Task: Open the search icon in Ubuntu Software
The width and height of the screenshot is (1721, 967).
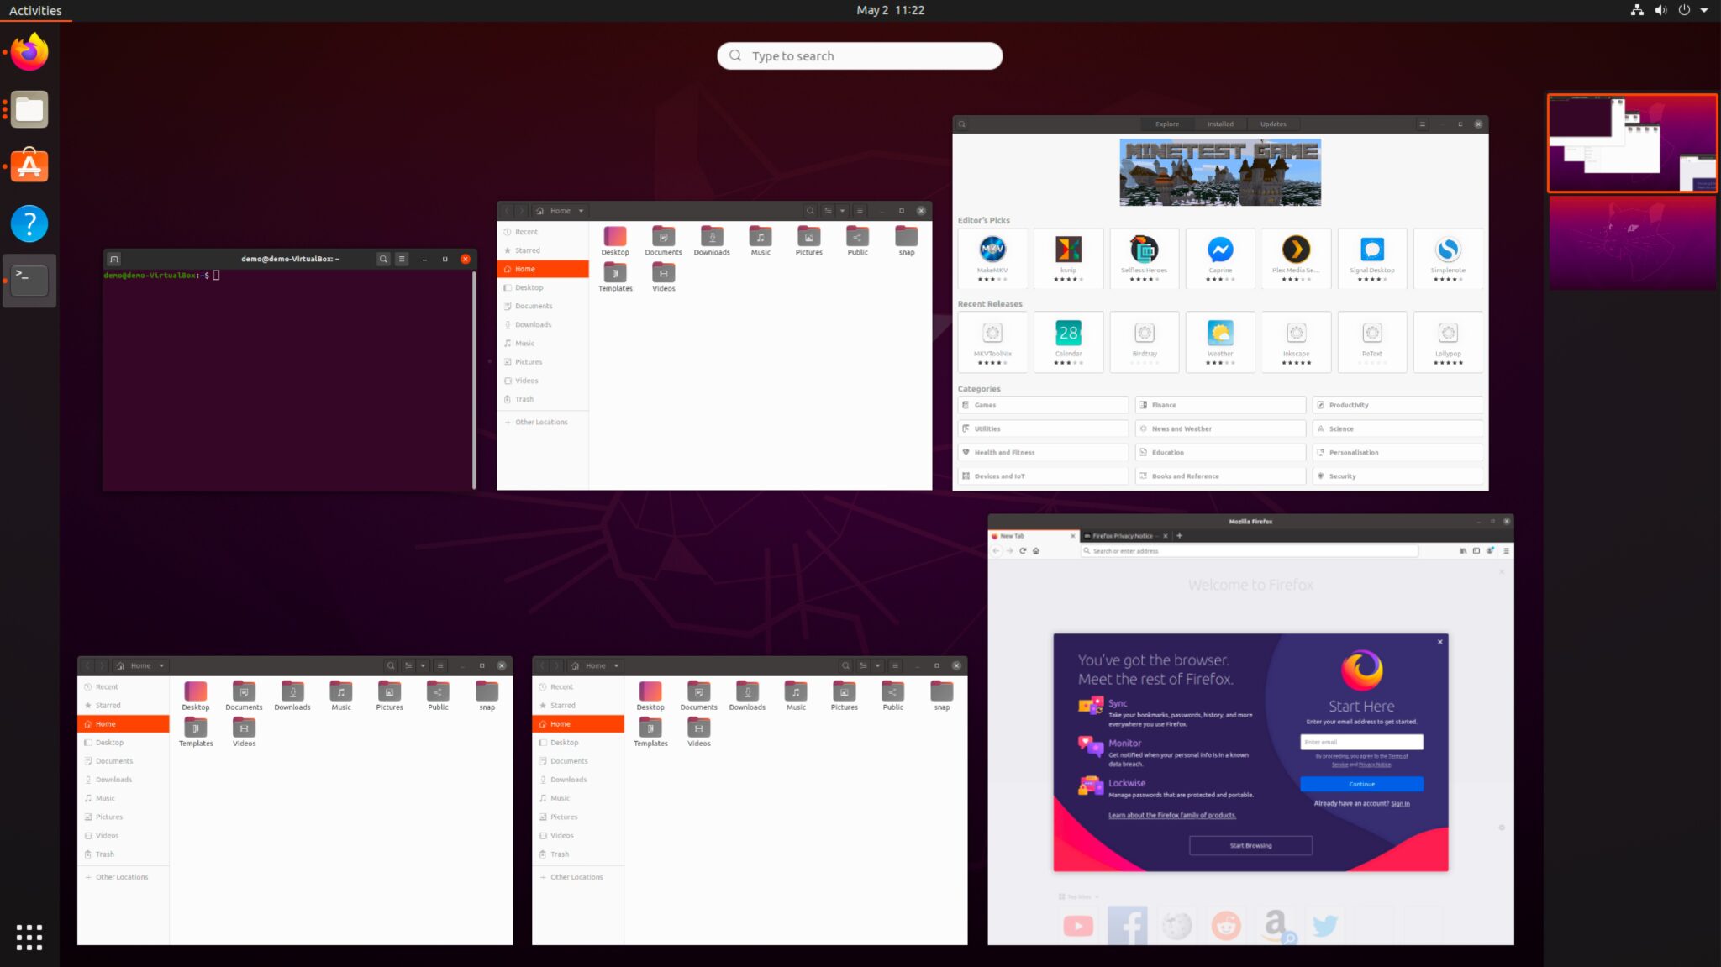Action: [x=961, y=124]
